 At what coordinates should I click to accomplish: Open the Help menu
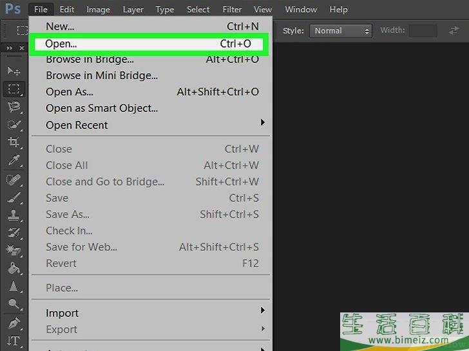[x=338, y=10]
